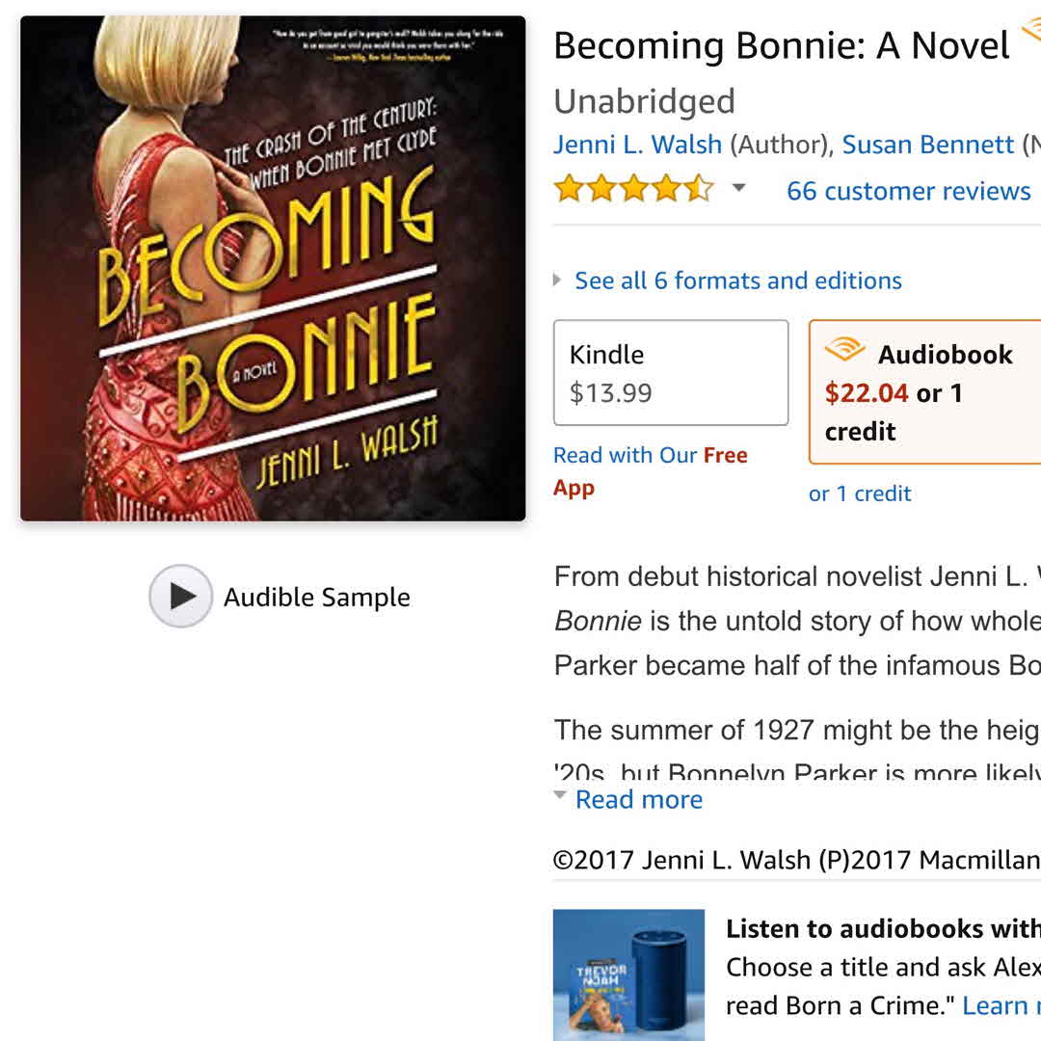Click the Audible logo in Audiobook box
The width and height of the screenshot is (1041, 1041).
coord(845,351)
